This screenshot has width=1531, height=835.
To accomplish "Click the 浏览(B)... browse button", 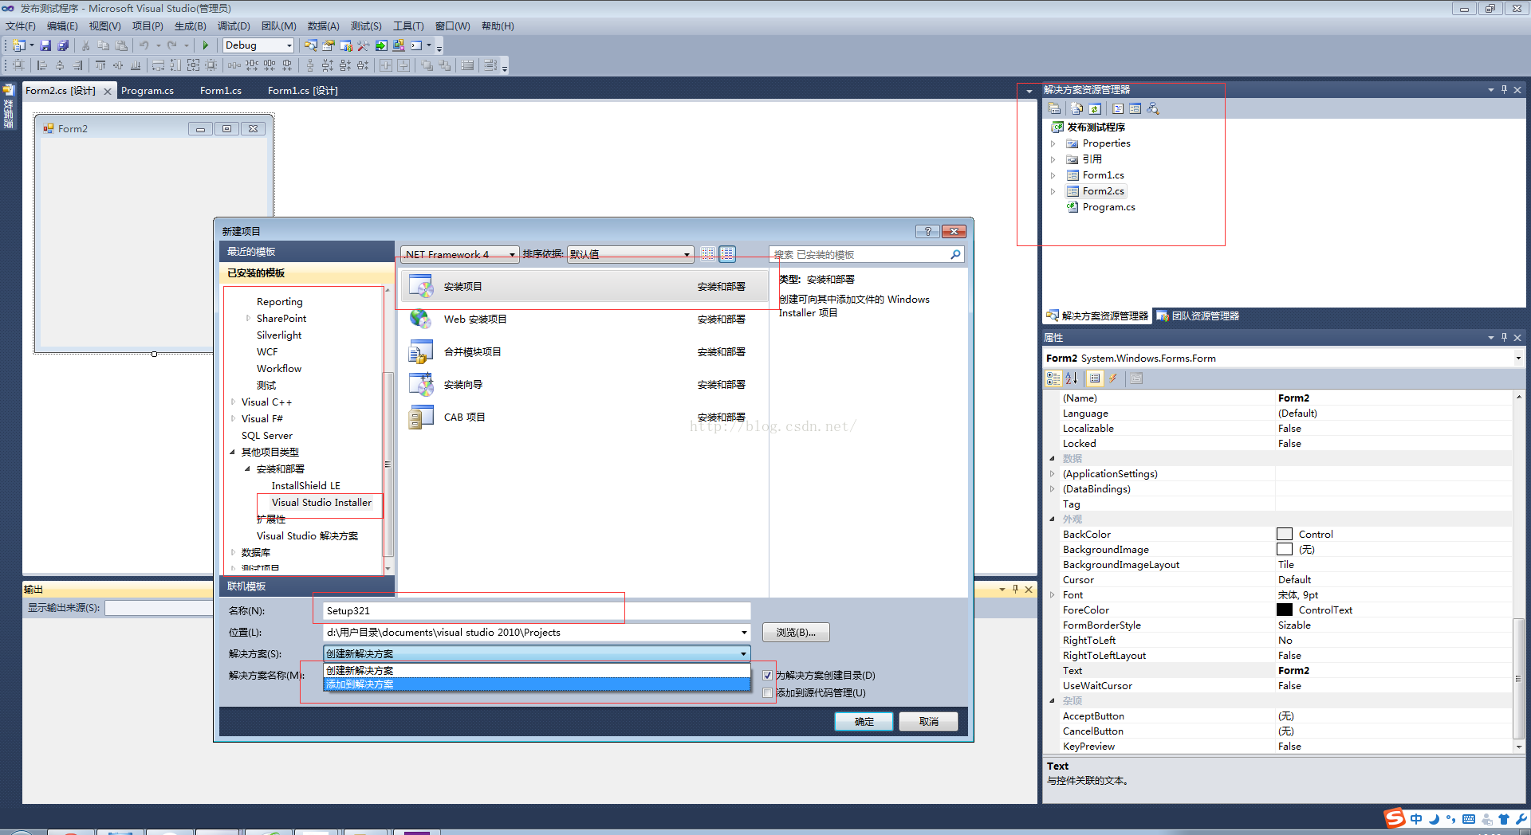I will coord(796,633).
